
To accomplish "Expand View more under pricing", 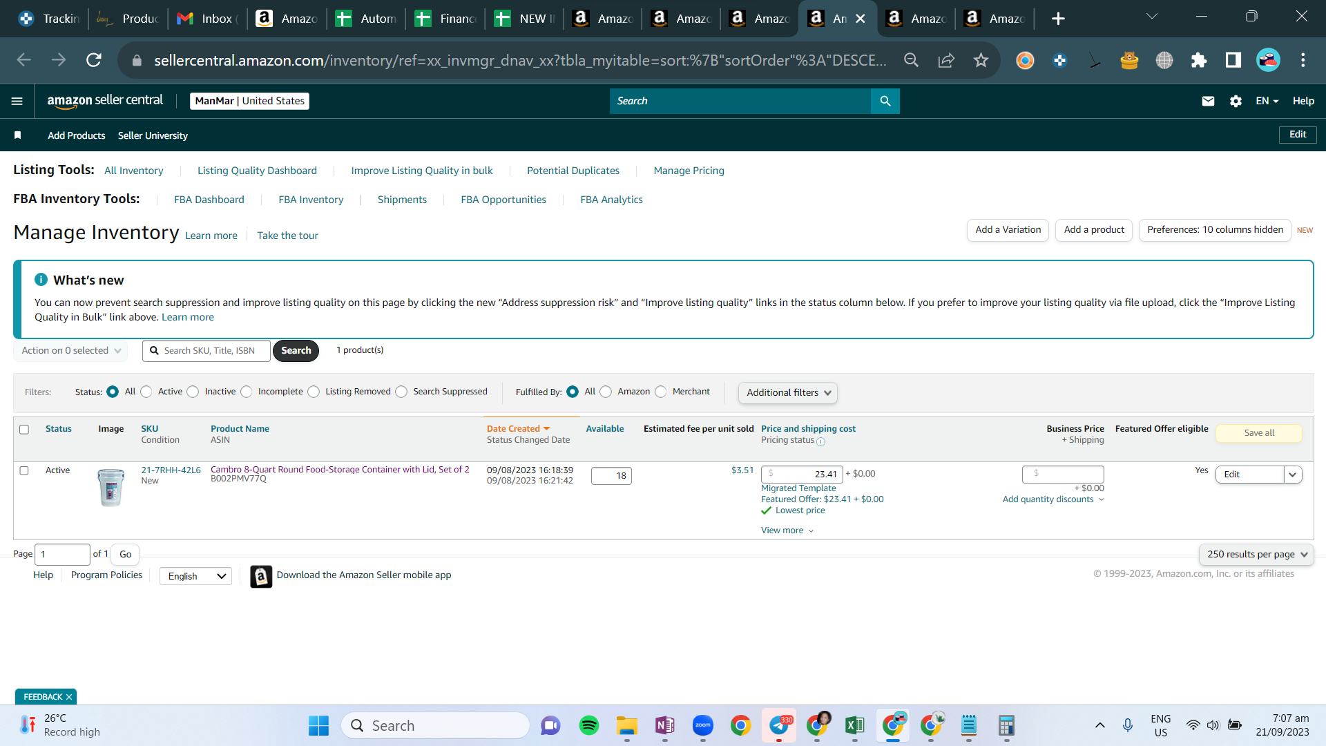I will click(787, 530).
